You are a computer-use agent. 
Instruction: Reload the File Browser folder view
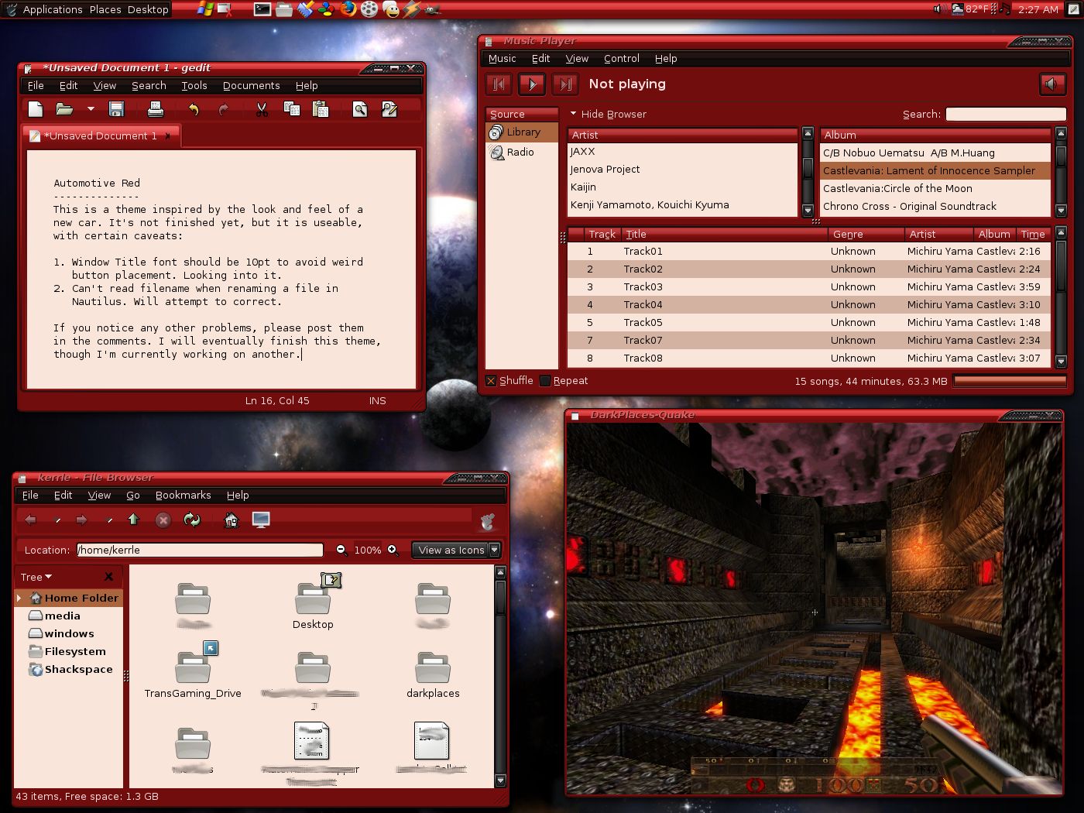pos(192,520)
